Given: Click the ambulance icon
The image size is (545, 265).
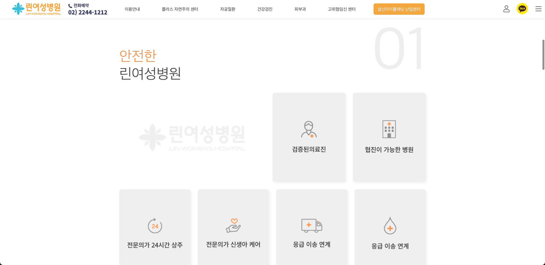Looking at the screenshot, I should 312,226.
